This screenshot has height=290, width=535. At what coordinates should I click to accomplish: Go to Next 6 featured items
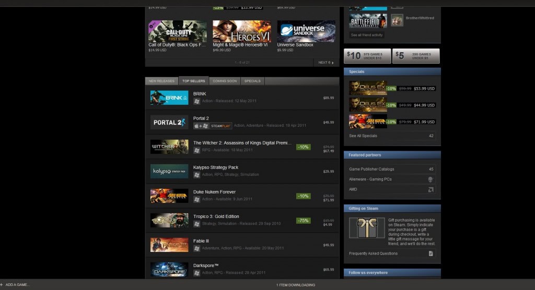[x=326, y=63]
